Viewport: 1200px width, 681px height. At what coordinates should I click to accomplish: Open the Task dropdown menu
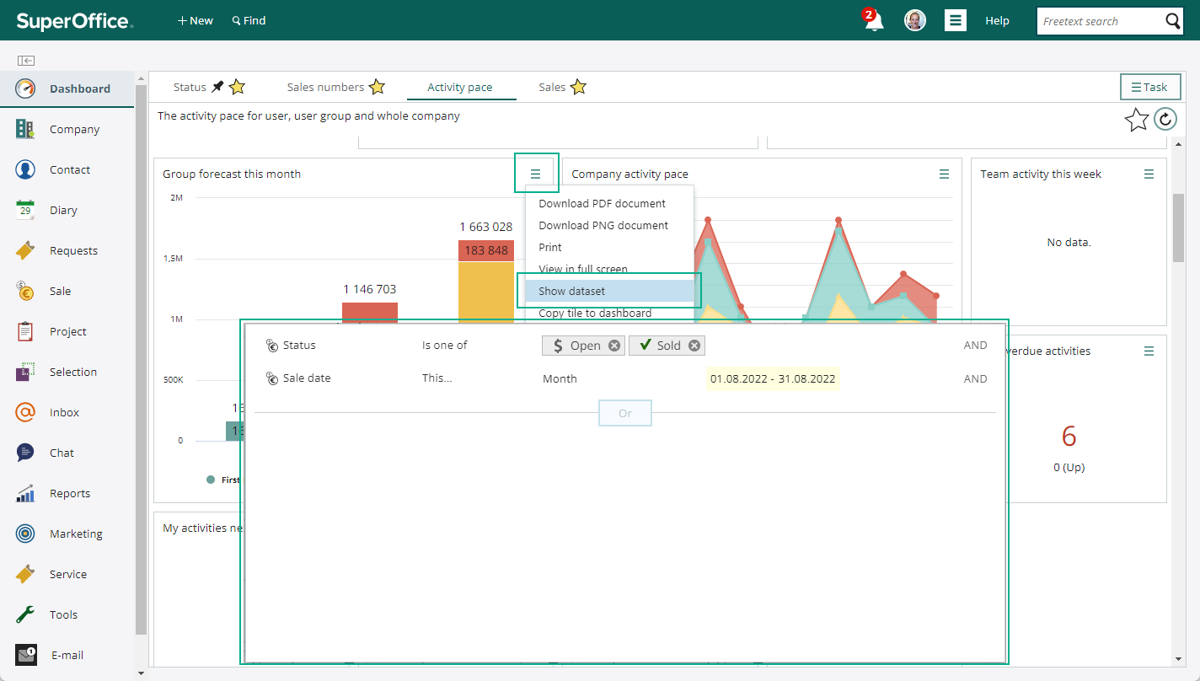1150,87
